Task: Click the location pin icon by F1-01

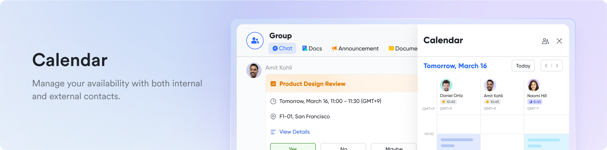Action: (x=273, y=117)
